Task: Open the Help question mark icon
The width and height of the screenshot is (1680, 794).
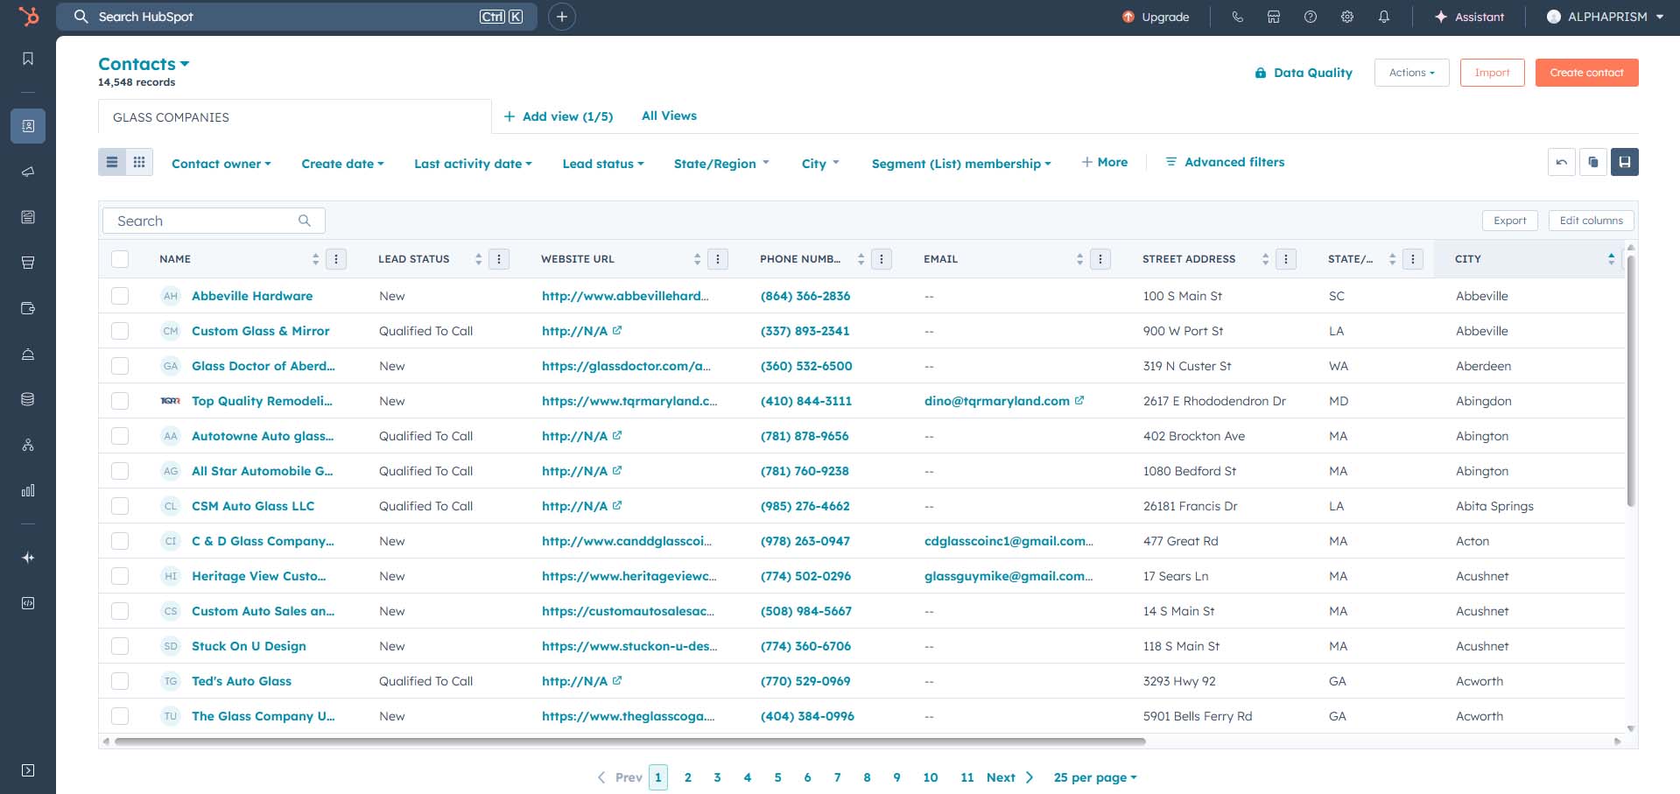Action: point(1311,17)
